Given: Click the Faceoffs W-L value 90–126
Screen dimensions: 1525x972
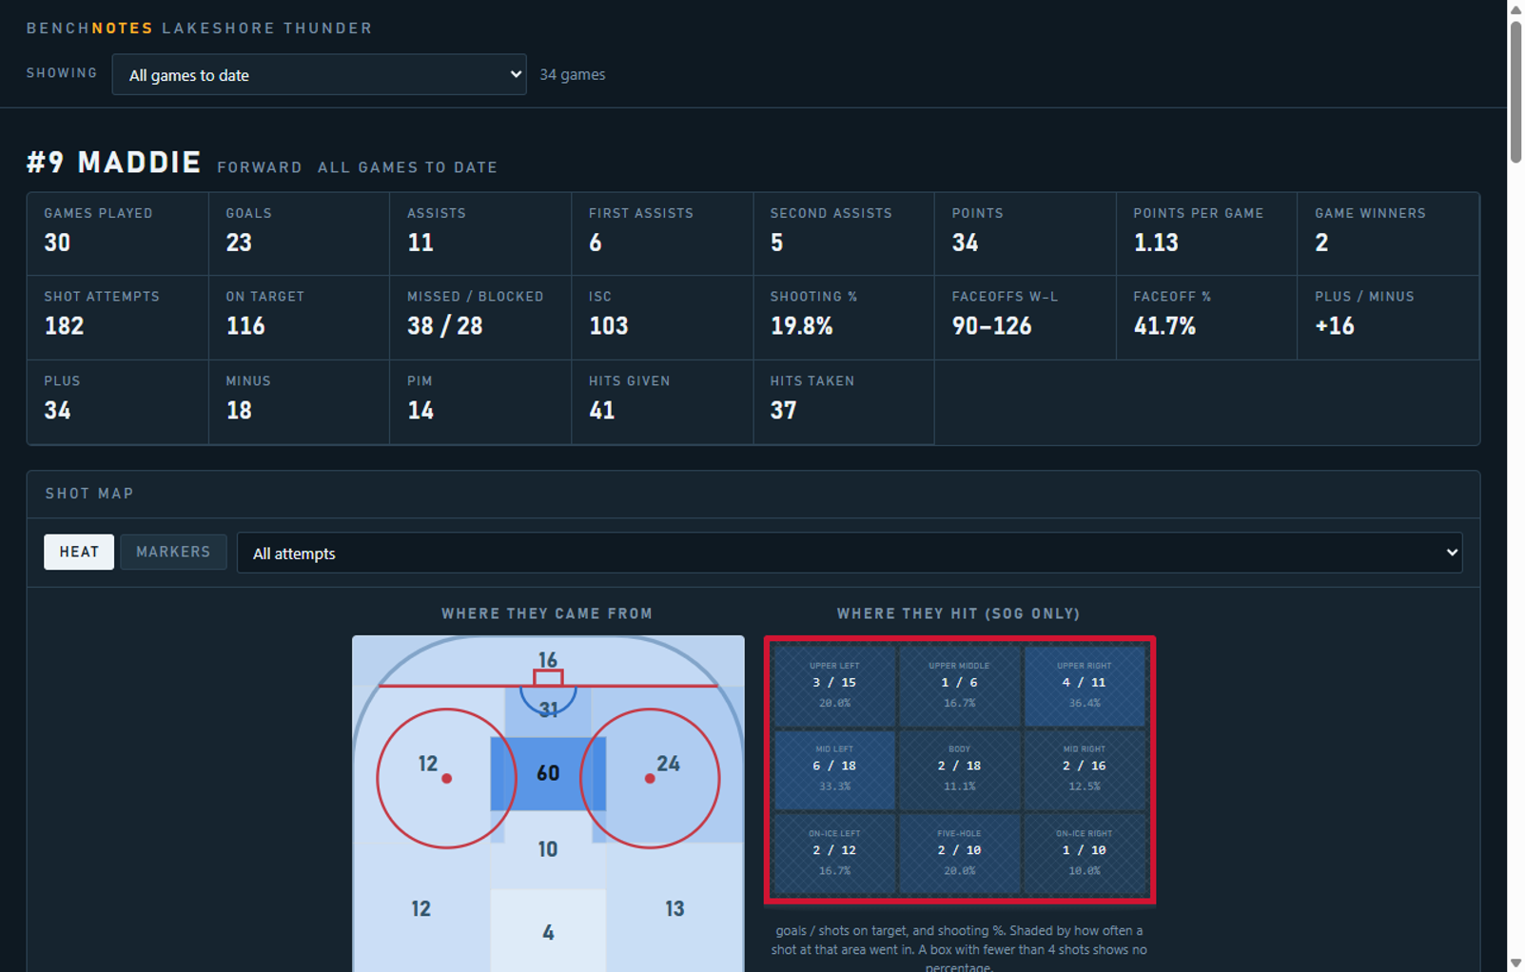Looking at the screenshot, I should (x=991, y=326).
